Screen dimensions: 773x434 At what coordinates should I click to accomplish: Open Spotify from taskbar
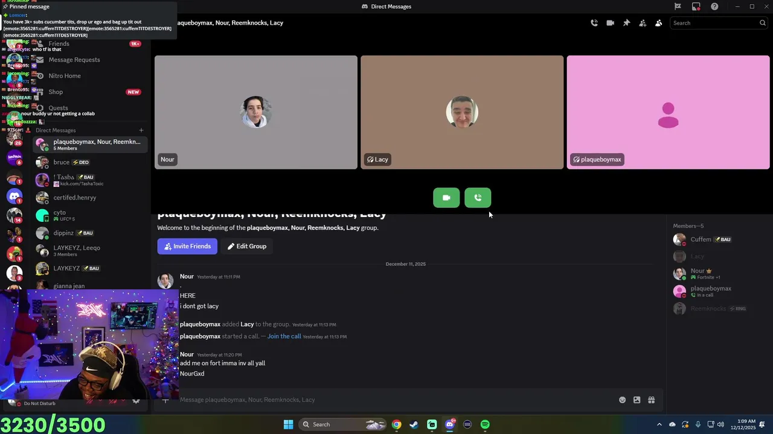(x=485, y=424)
